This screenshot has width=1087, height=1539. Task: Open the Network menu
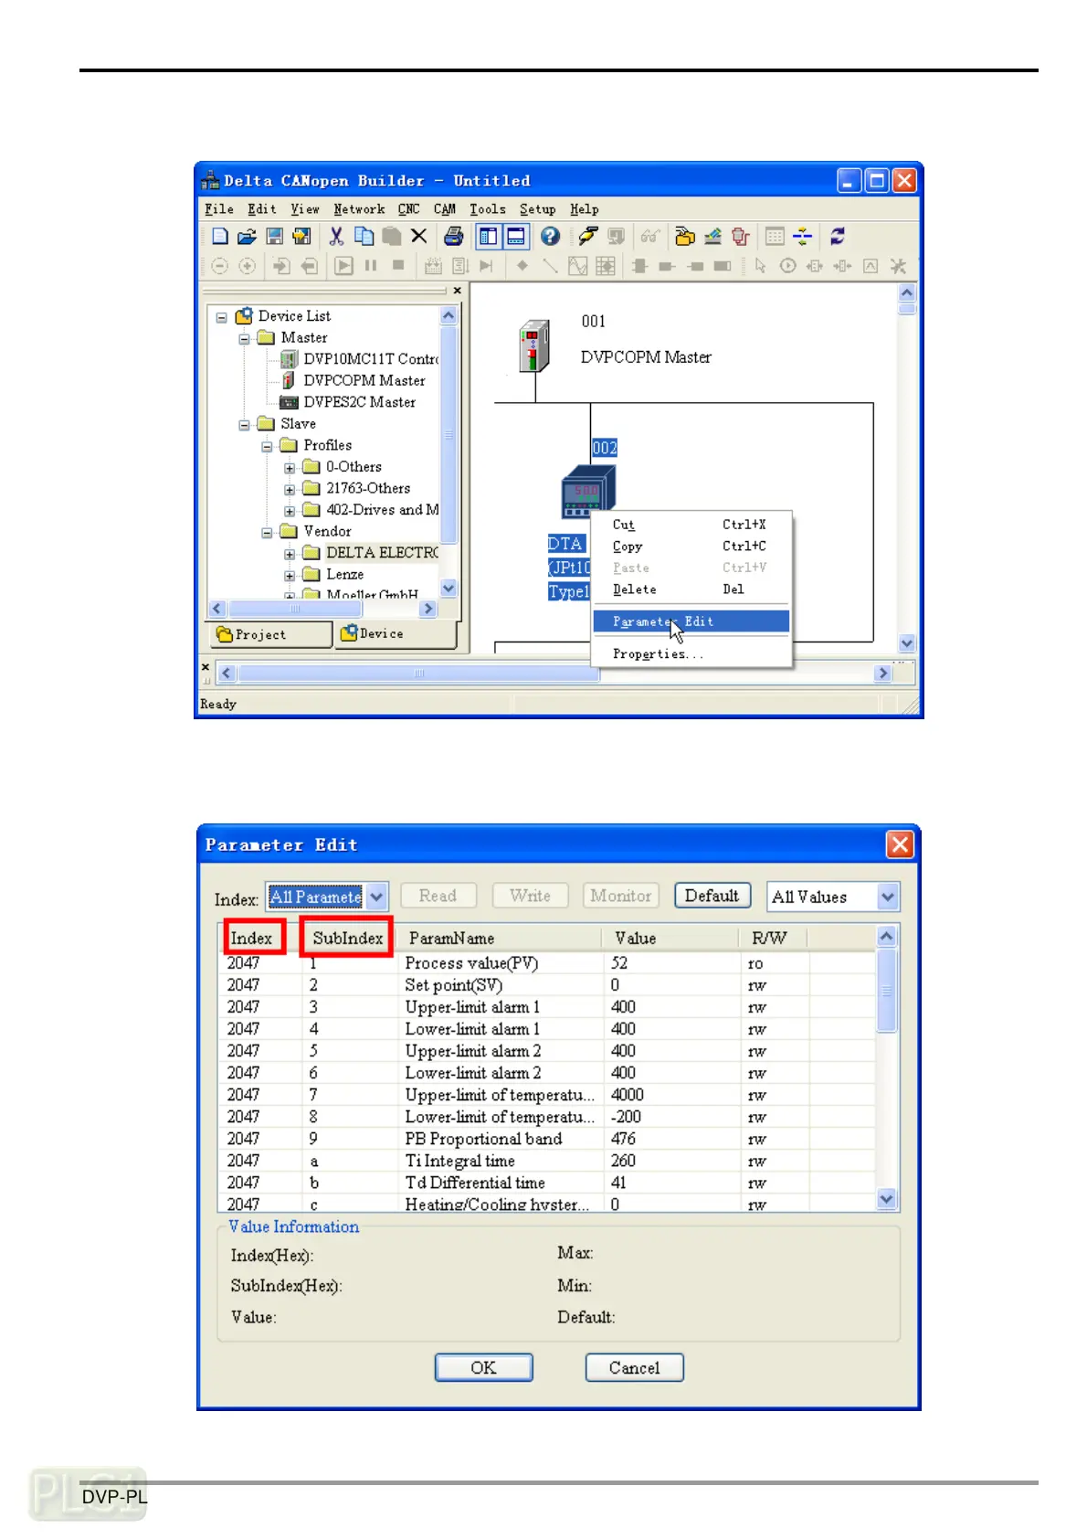(358, 209)
